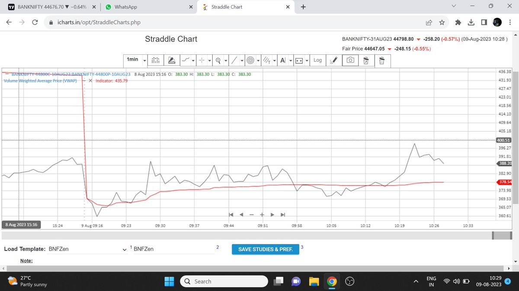
Task: Click the delete drawing trash icon
Action: pos(365,60)
